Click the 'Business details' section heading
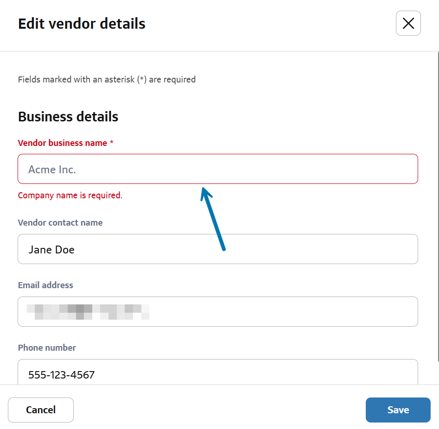 point(68,117)
